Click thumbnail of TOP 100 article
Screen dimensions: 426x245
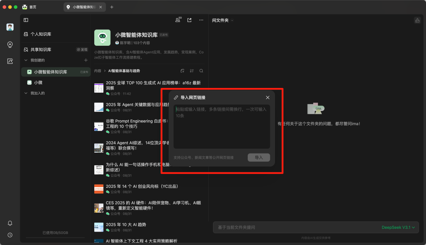(99, 88)
